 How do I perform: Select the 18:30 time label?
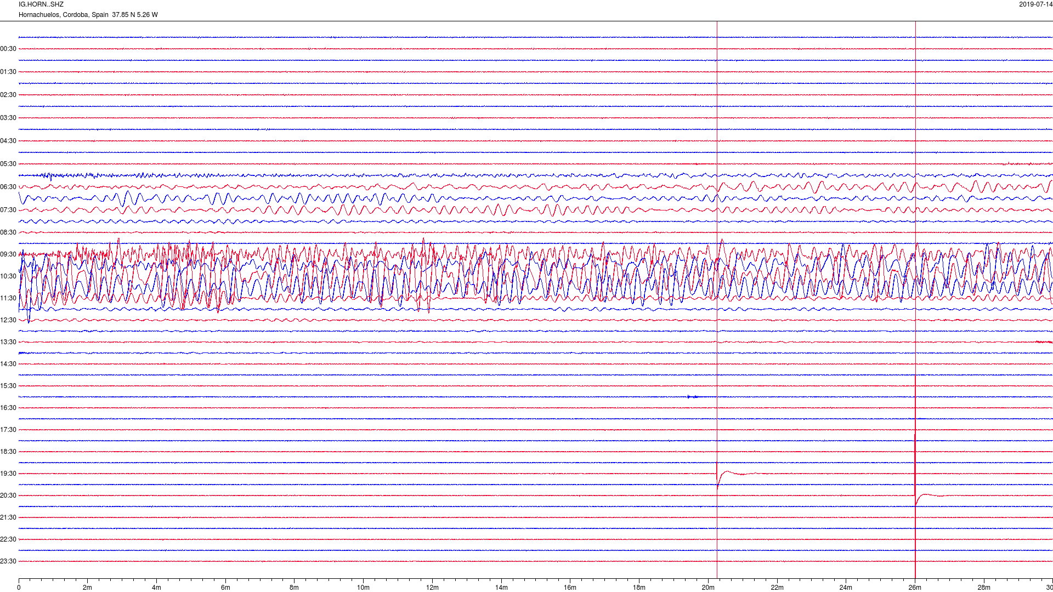pyautogui.click(x=8, y=452)
